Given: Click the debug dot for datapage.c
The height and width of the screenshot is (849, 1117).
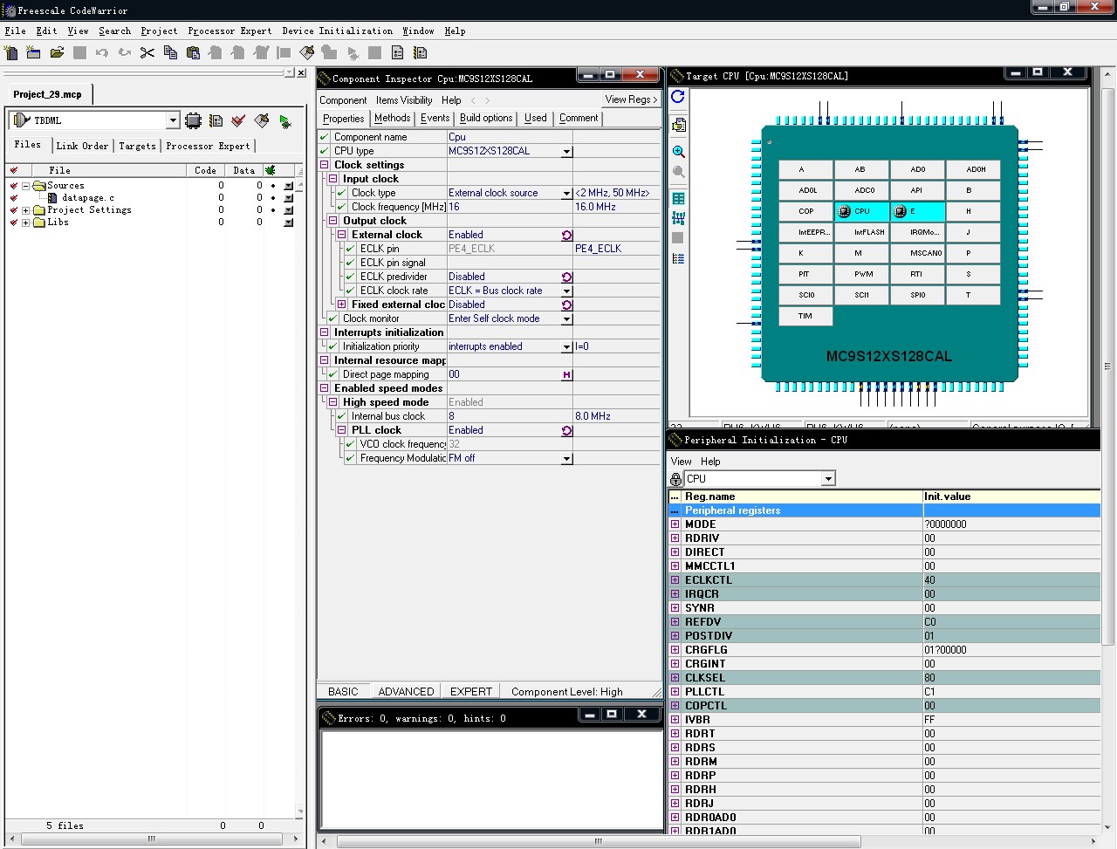Looking at the screenshot, I should [273, 198].
